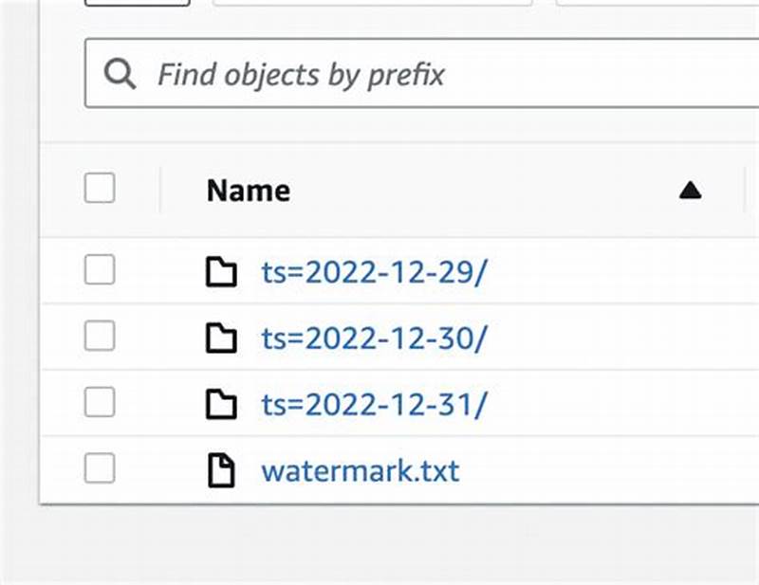The width and height of the screenshot is (759, 585).
Task: Open the ts=2022-12-30/ folder link
Action: [x=375, y=338]
